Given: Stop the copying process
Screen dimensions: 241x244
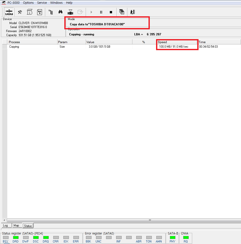Looking at the screenshot, I should point(111,12).
